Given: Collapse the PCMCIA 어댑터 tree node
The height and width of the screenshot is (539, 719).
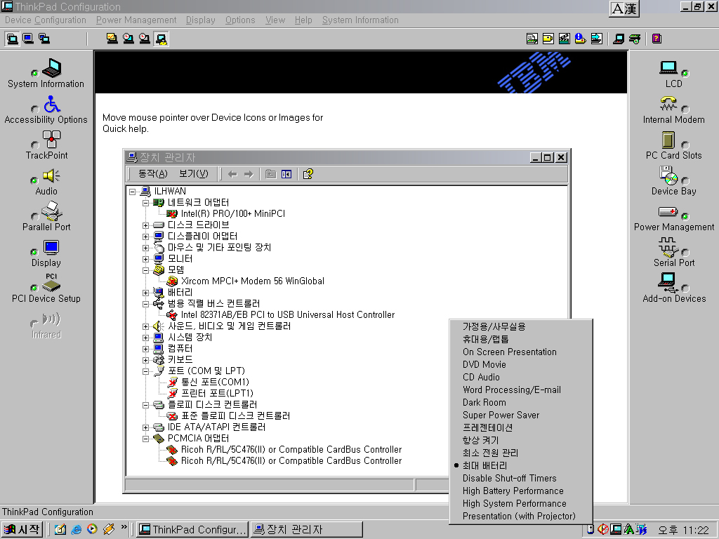Looking at the screenshot, I should pyautogui.click(x=146, y=439).
